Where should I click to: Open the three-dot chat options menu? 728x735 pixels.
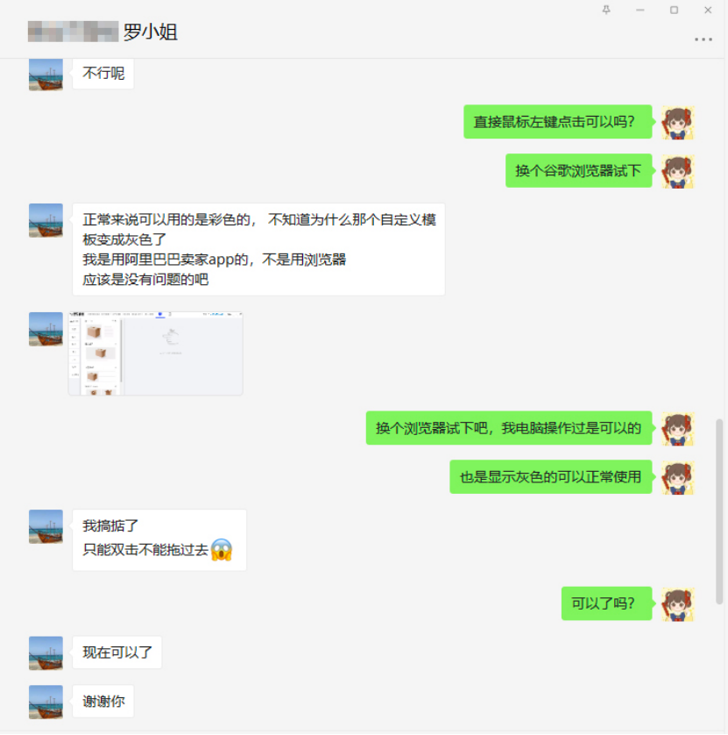pos(703,39)
